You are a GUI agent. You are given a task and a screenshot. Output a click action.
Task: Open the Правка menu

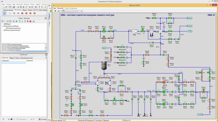click(x=9, y=4)
